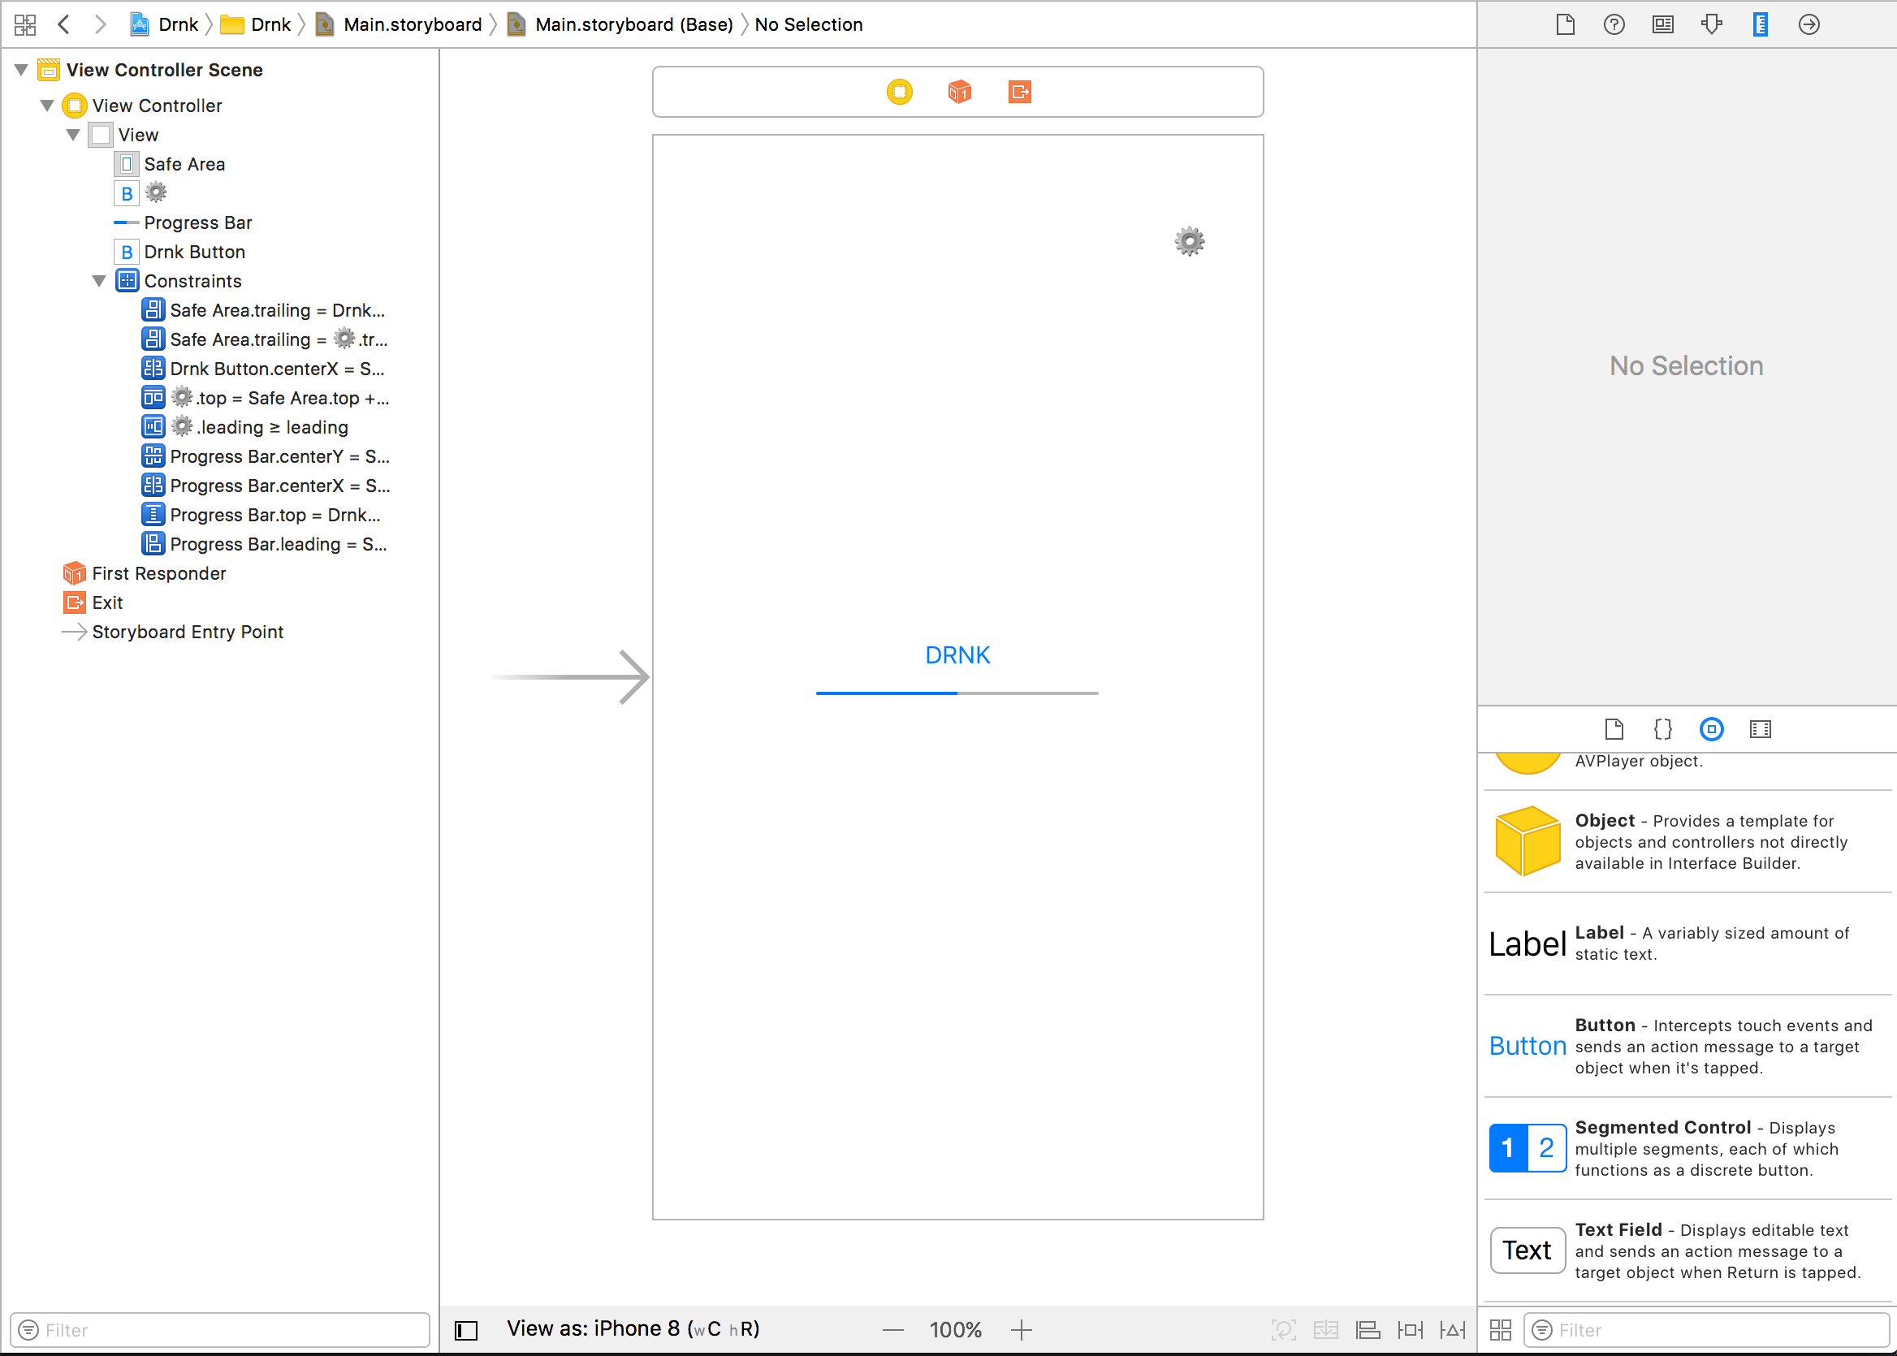Go back in editor history
This screenshot has height=1356, width=1897.
63,24
